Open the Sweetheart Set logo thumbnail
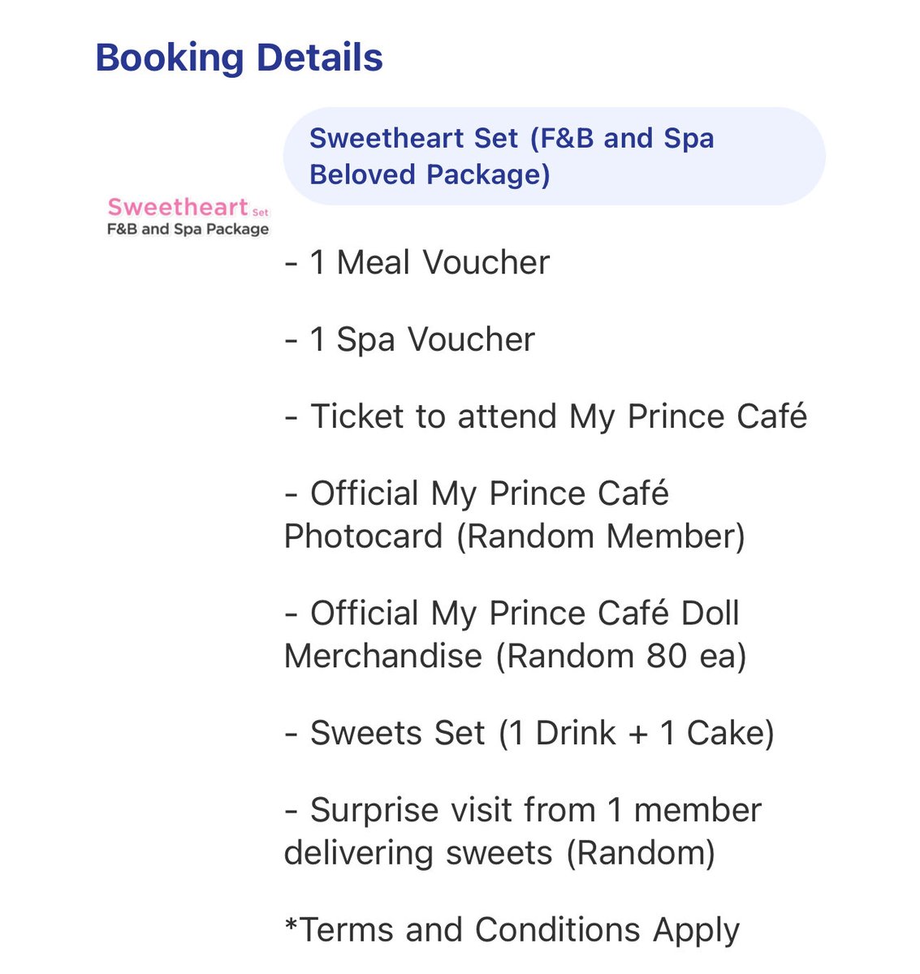This screenshot has height=974, width=920. 188,217
